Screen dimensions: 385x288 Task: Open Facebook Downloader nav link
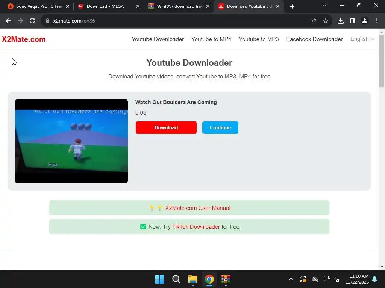click(x=314, y=39)
